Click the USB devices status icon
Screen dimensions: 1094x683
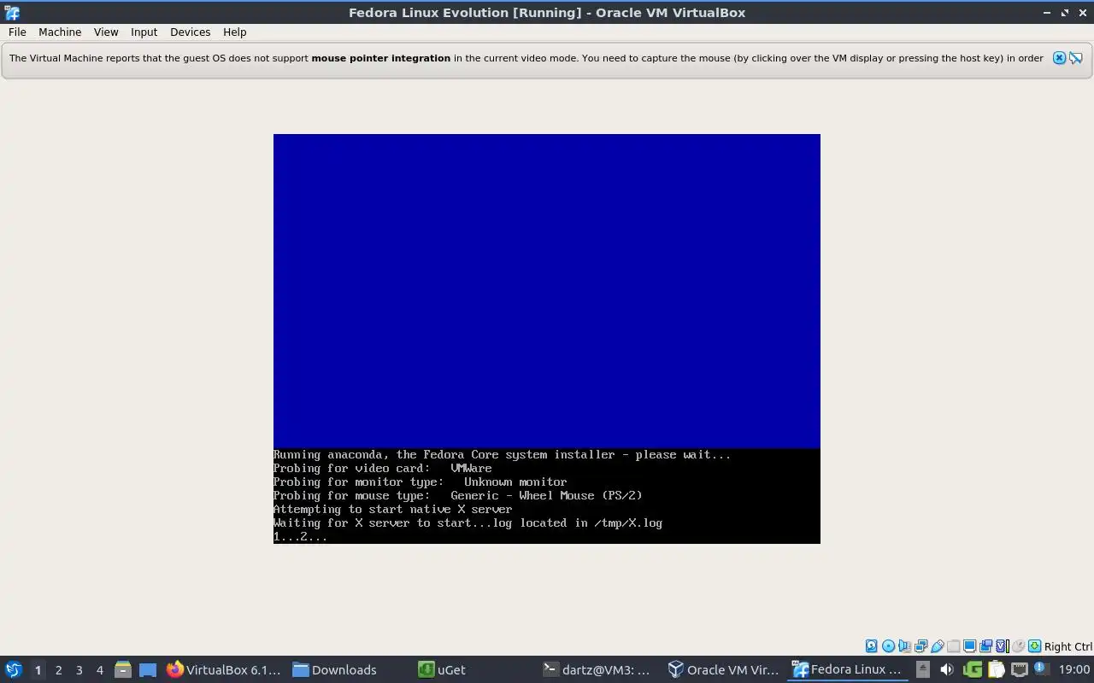[938, 646]
